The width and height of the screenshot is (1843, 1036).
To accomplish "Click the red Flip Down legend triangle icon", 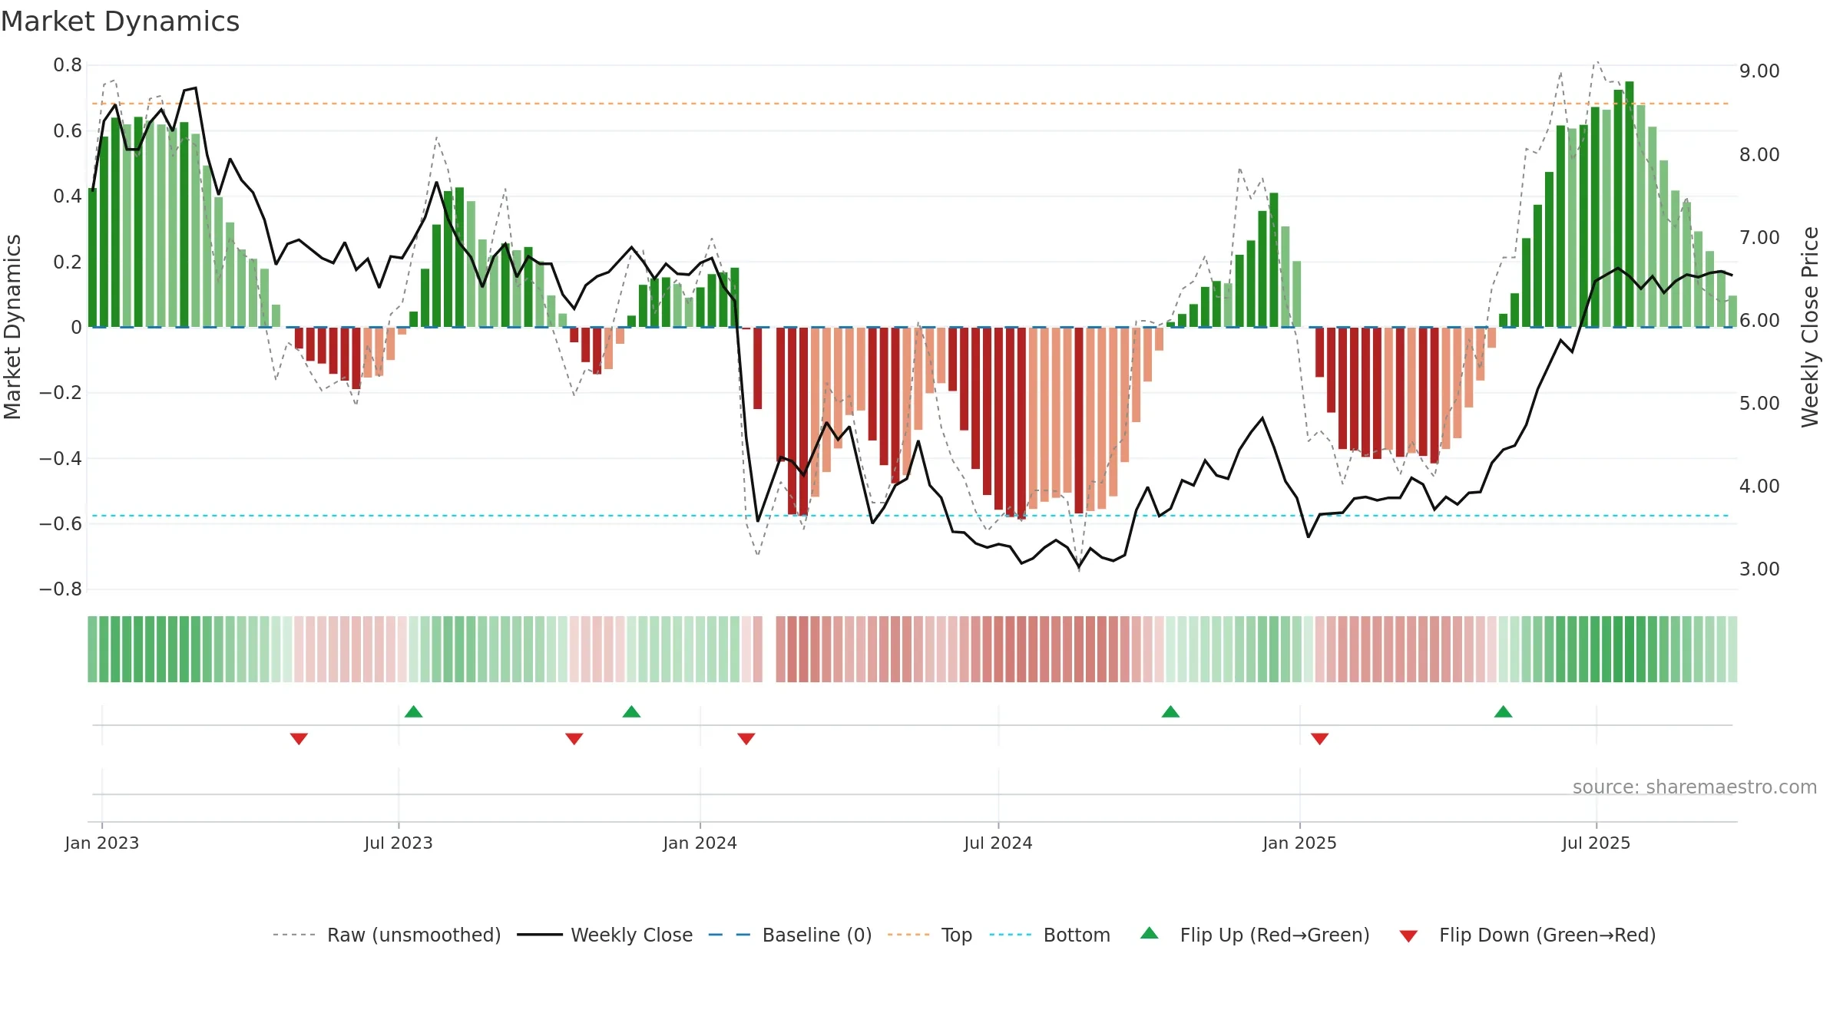I will [1408, 936].
